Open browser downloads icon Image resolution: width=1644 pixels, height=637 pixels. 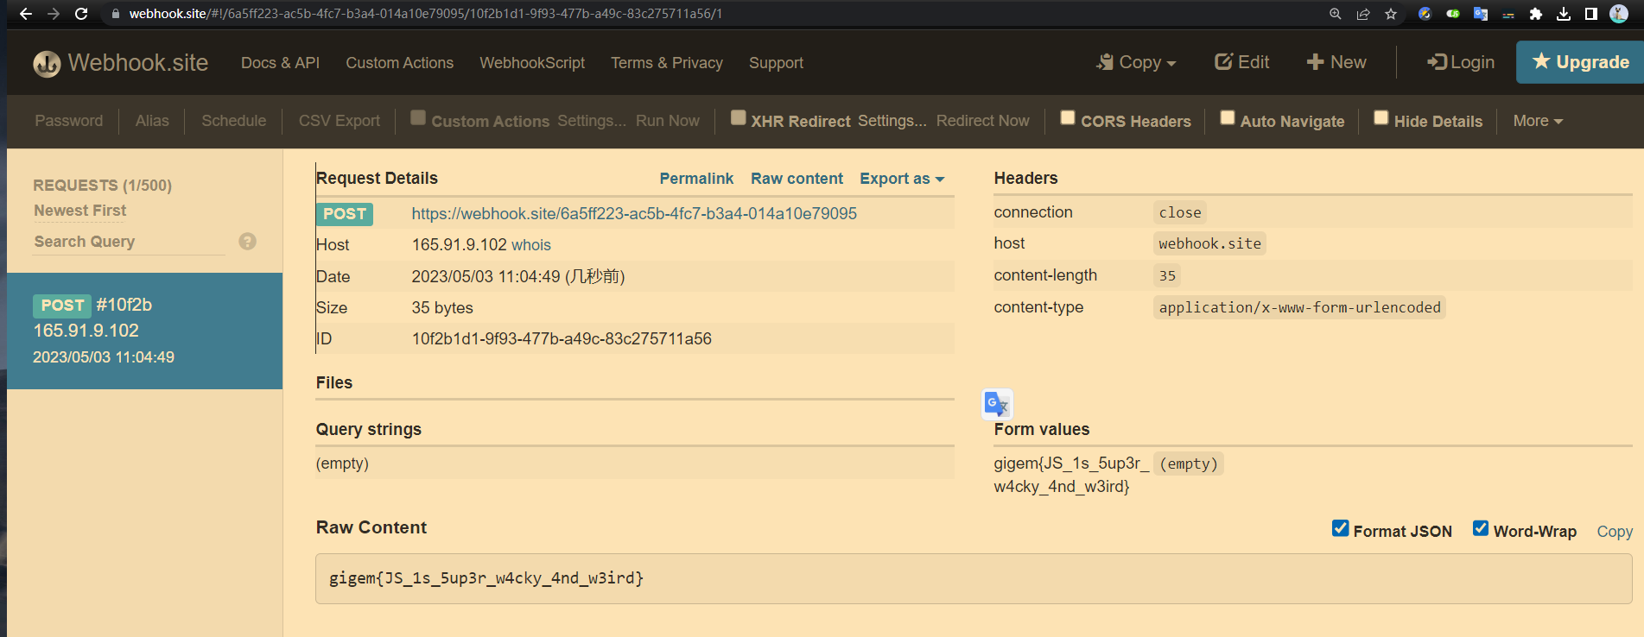(1564, 14)
